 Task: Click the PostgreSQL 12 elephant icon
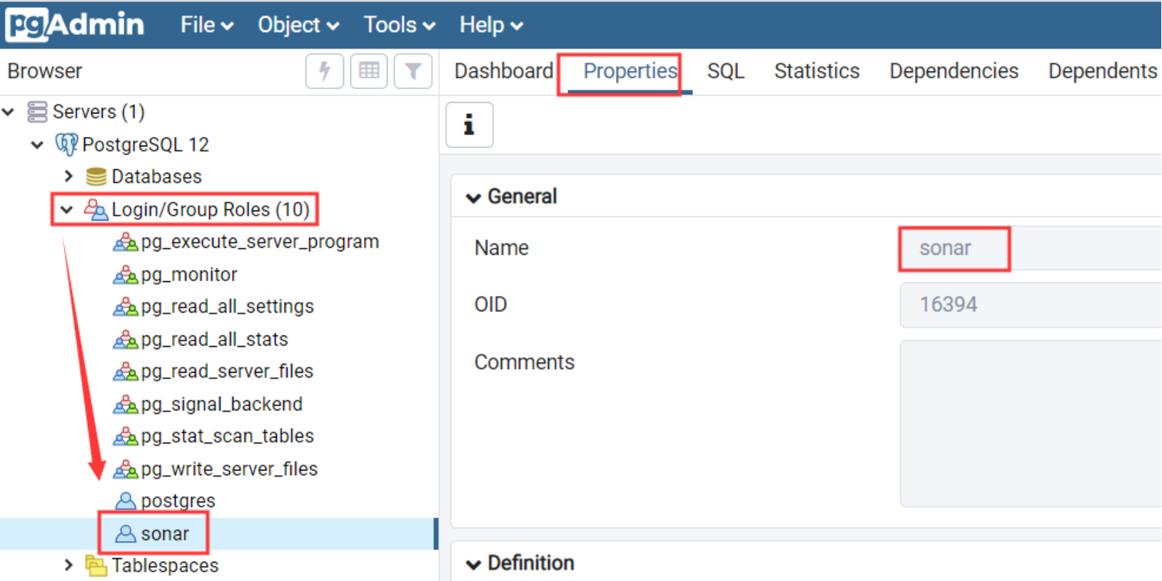[x=66, y=144]
